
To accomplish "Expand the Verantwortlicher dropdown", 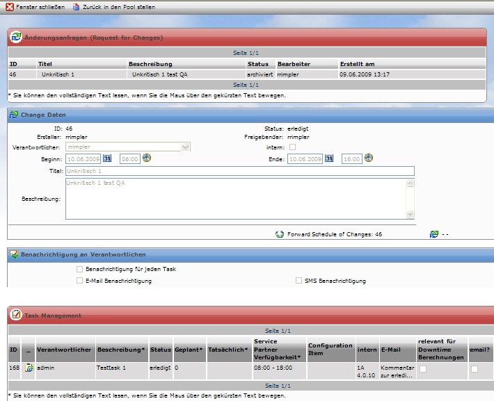I will point(185,147).
